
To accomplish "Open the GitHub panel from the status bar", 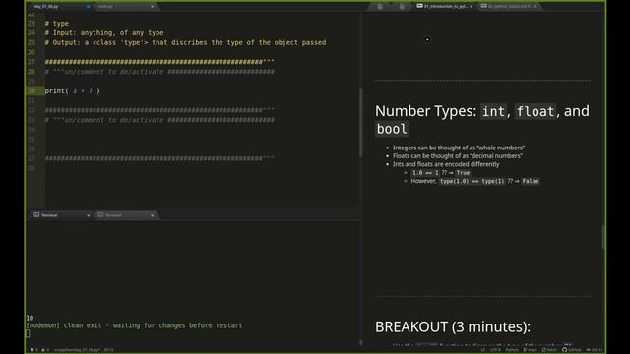I will pos(571,350).
